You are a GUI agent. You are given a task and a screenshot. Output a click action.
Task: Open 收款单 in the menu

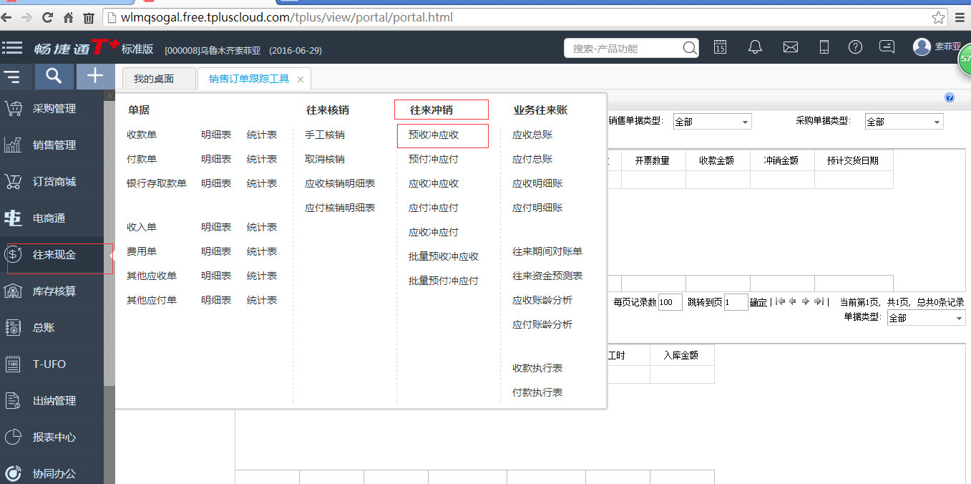coord(142,135)
